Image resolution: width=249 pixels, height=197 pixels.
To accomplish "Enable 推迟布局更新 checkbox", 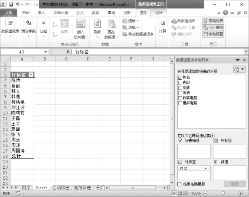I will 179,184.
